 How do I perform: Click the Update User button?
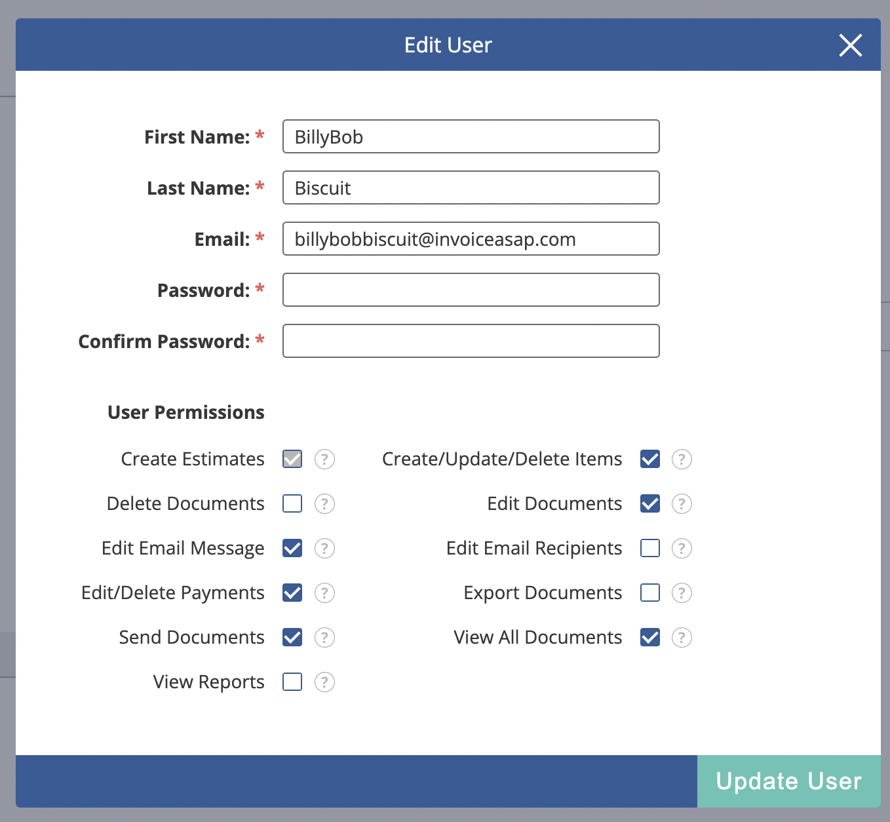click(x=789, y=781)
